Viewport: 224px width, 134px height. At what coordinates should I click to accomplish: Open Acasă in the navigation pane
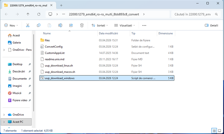(14, 35)
